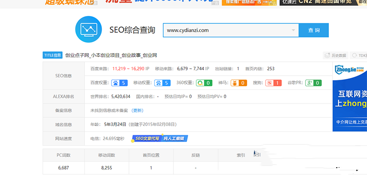
Task: Click the 移动来路 value 6,679 ~ 7,744
Action: pyautogui.click(x=190, y=69)
